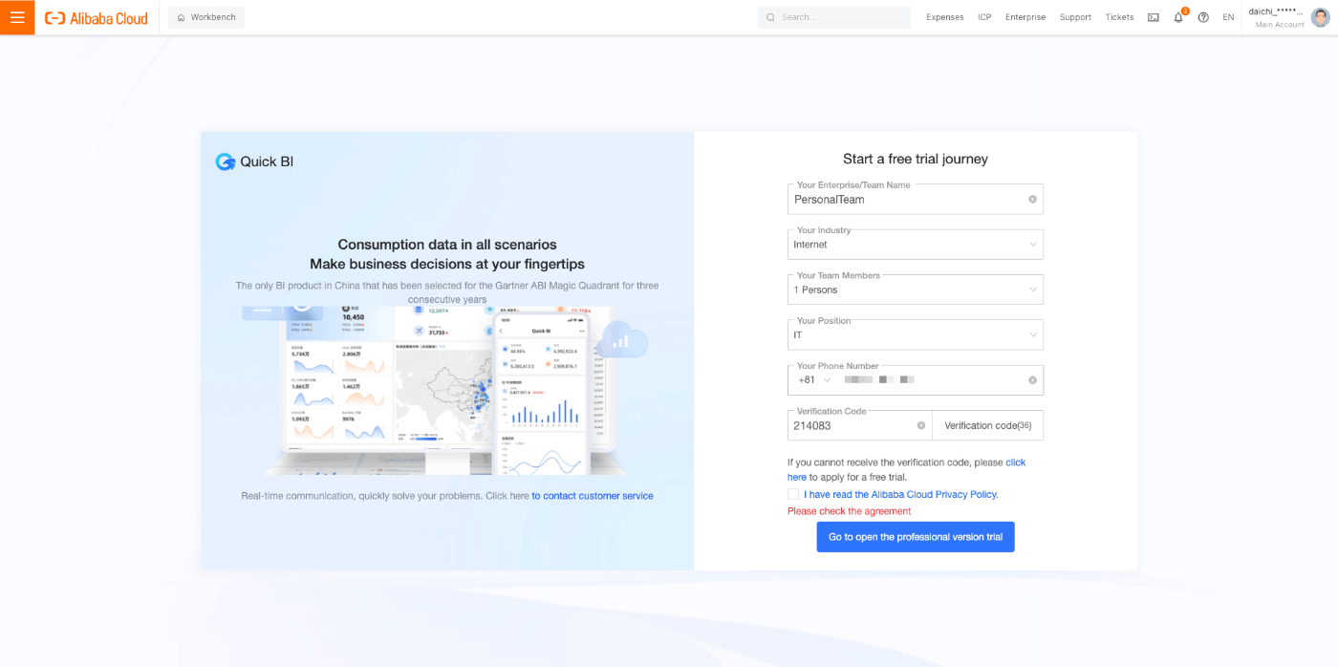Open the +81 country code selector
This screenshot has height=667, width=1338.
click(x=814, y=380)
